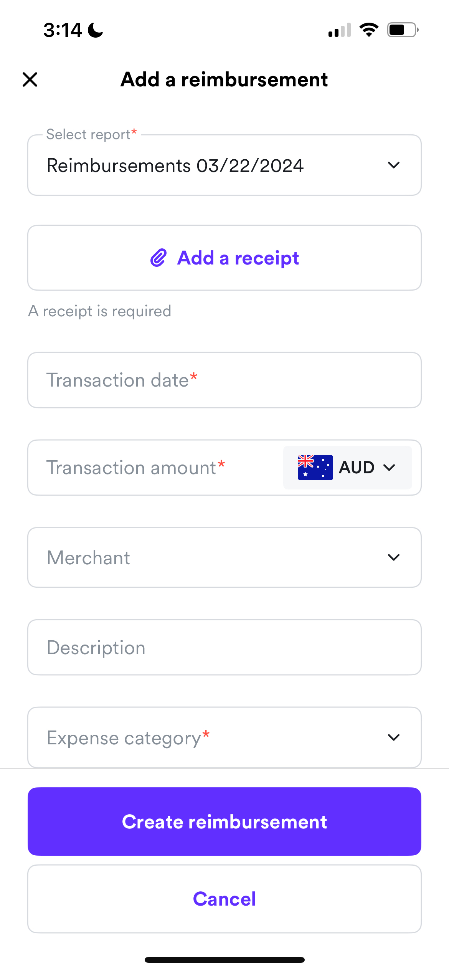Tap the battery indicator icon
Viewport: 449px width, 972px height.
tap(403, 30)
